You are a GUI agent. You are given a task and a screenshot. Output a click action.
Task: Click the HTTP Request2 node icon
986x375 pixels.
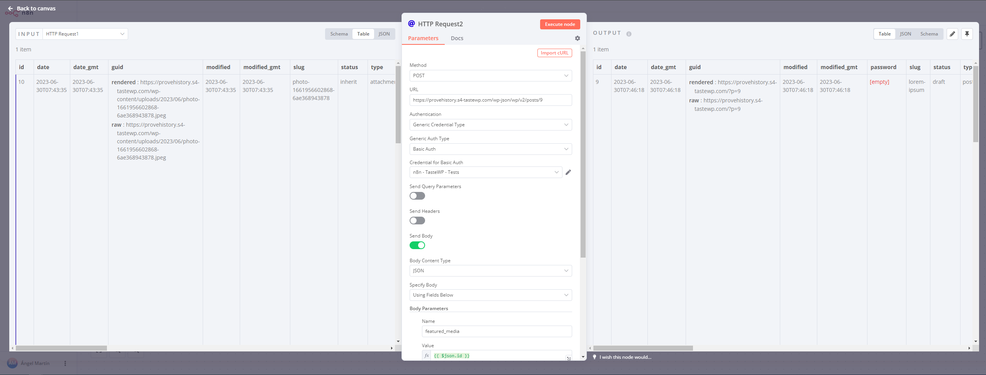pos(412,24)
